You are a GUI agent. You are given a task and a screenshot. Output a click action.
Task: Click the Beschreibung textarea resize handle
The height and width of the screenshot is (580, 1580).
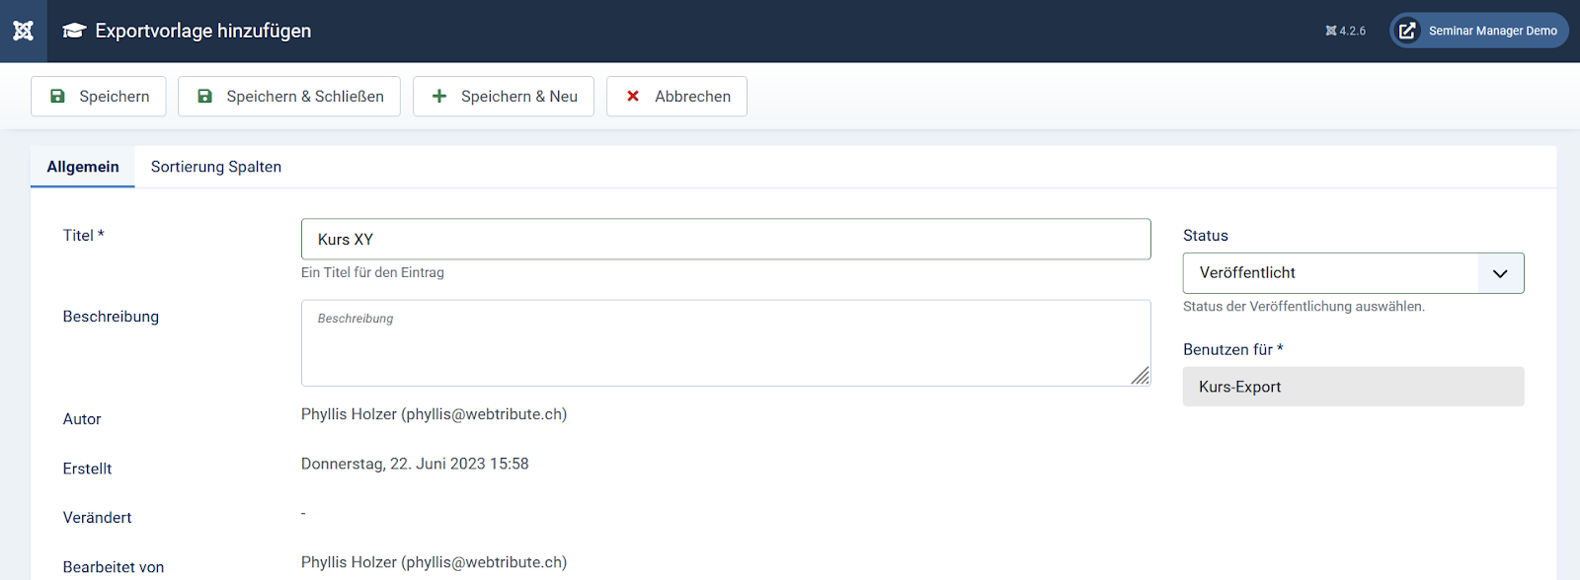coord(1141,376)
